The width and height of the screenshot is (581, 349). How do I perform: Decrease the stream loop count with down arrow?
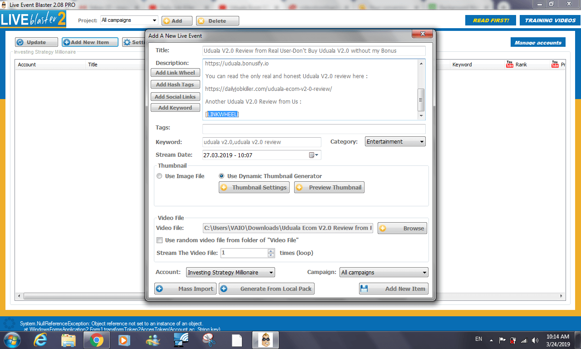tap(271, 255)
